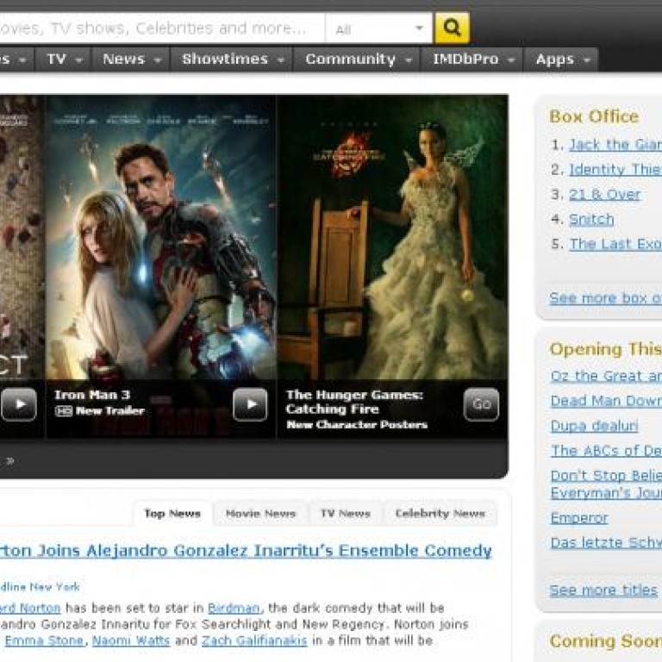Open the Catching Fire character poster
The height and width of the screenshot is (662, 662).
pyautogui.click(x=393, y=237)
